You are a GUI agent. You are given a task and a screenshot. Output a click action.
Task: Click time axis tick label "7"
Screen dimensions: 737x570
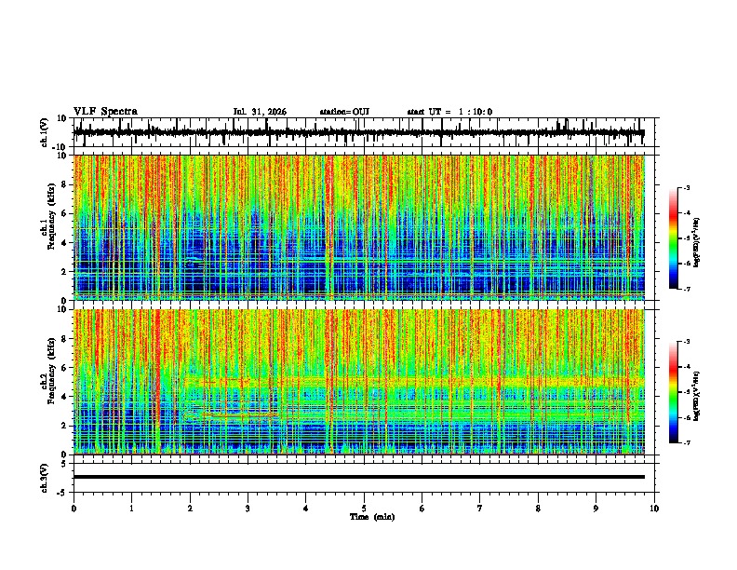point(480,509)
